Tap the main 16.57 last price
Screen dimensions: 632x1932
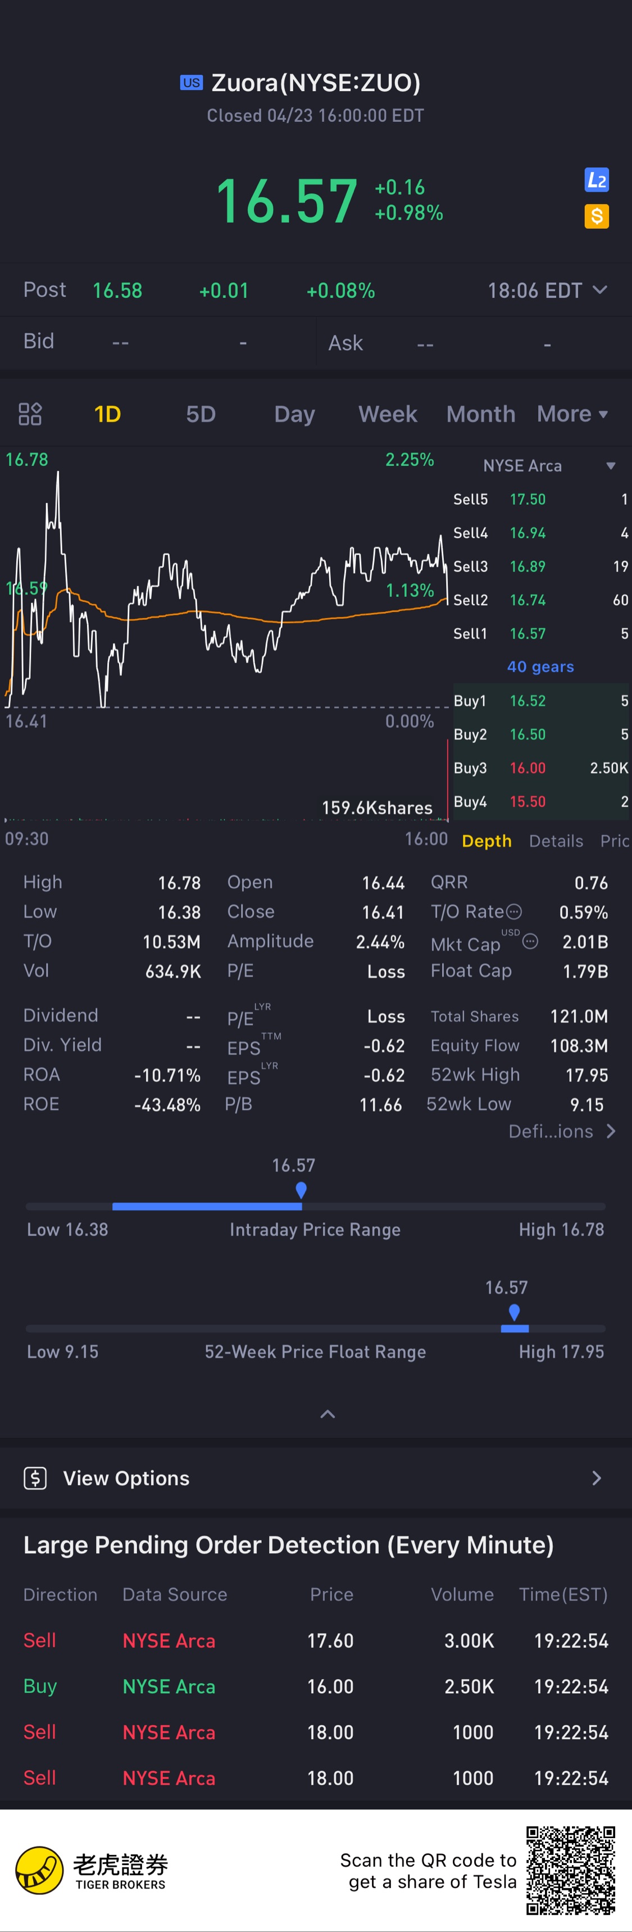coord(287,201)
